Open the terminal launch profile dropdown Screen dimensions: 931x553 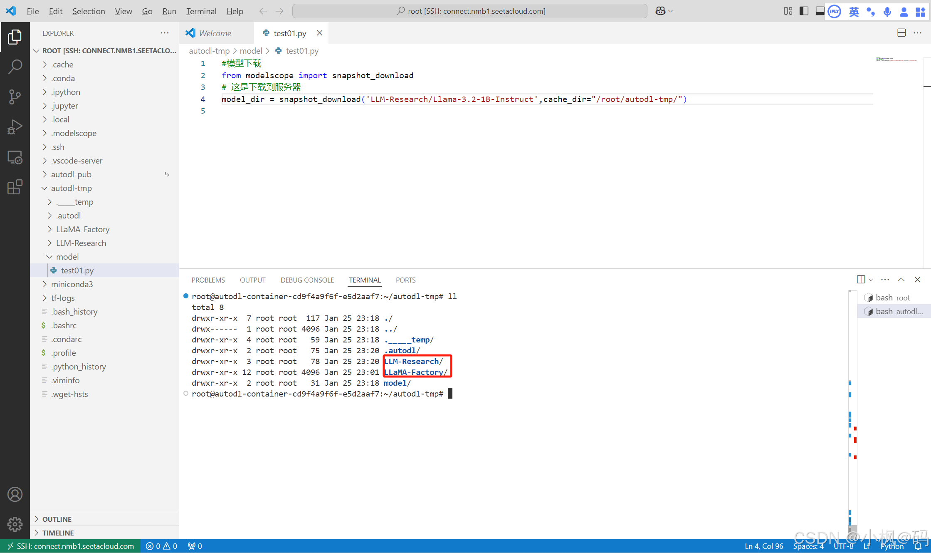871,280
